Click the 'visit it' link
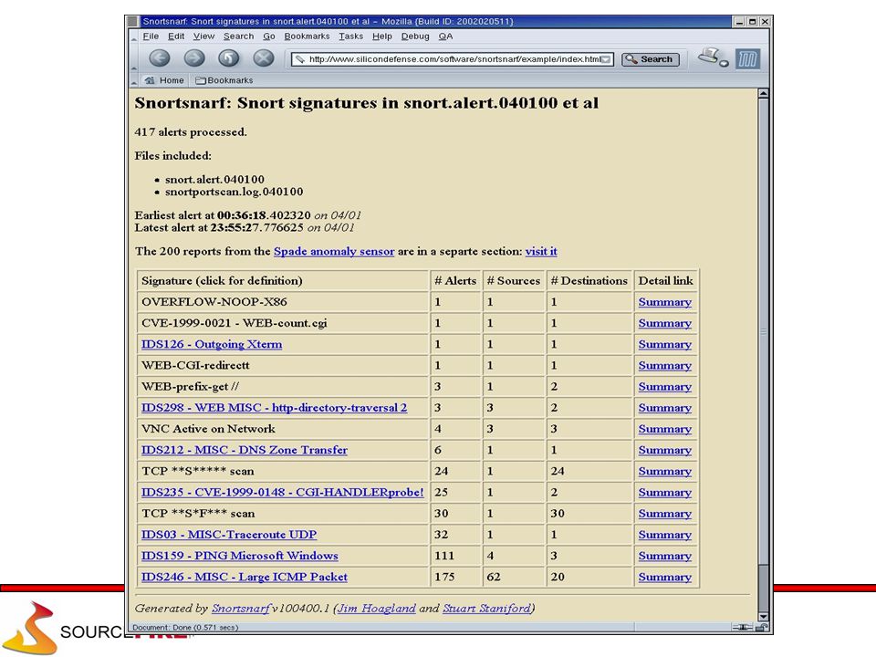 click(541, 252)
